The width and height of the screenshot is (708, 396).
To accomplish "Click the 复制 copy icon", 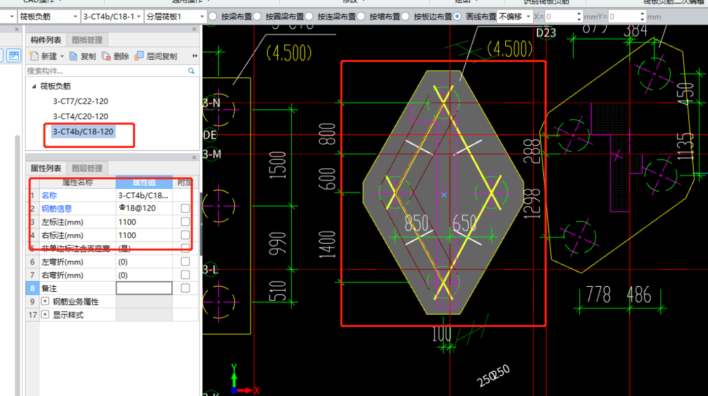I will [73, 56].
